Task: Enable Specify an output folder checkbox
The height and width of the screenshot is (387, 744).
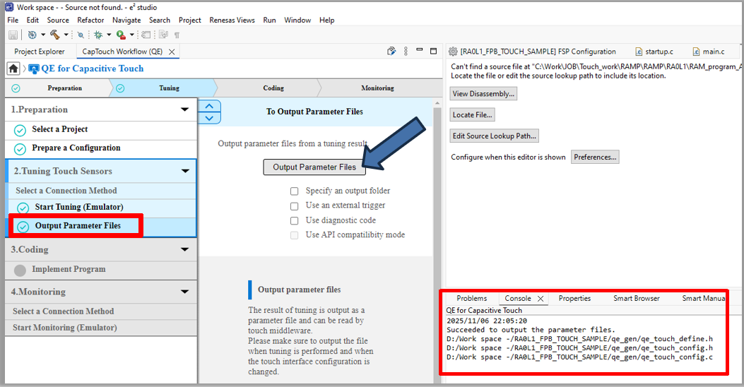Action: [x=294, y=191]
